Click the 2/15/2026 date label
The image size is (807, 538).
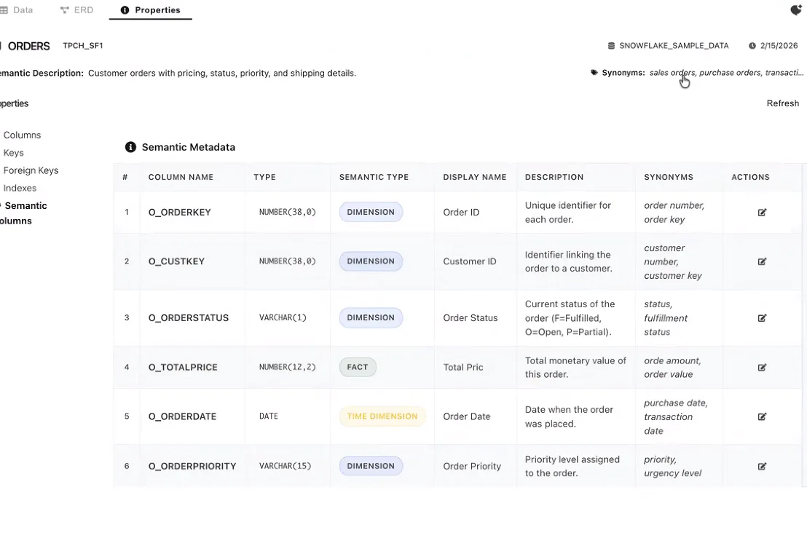pyautogui.click(x=779, y=46)
